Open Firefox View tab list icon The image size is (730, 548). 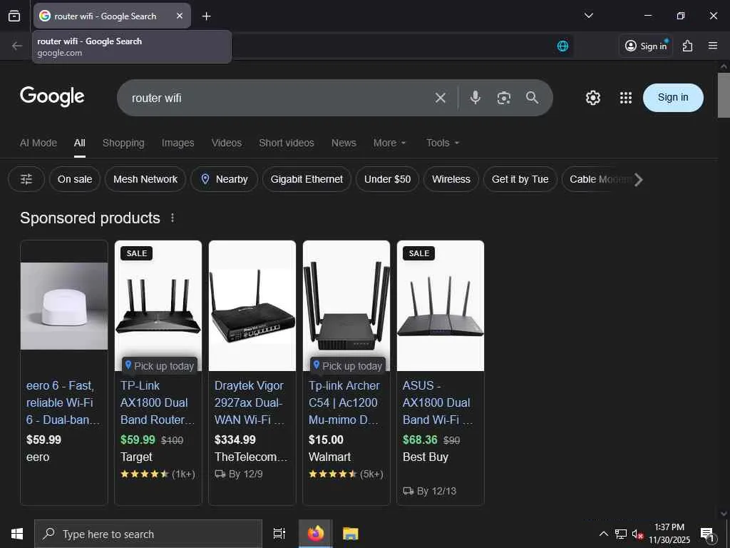point(14,16)
